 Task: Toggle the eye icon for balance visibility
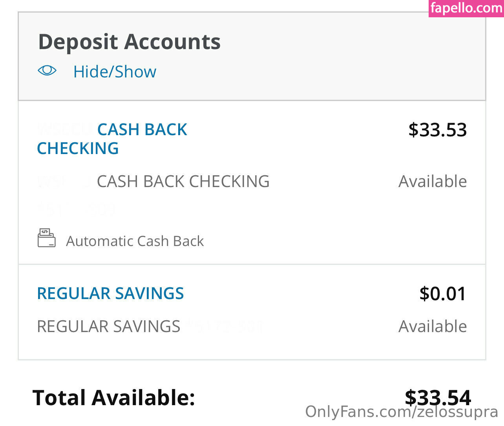point(47,71)
